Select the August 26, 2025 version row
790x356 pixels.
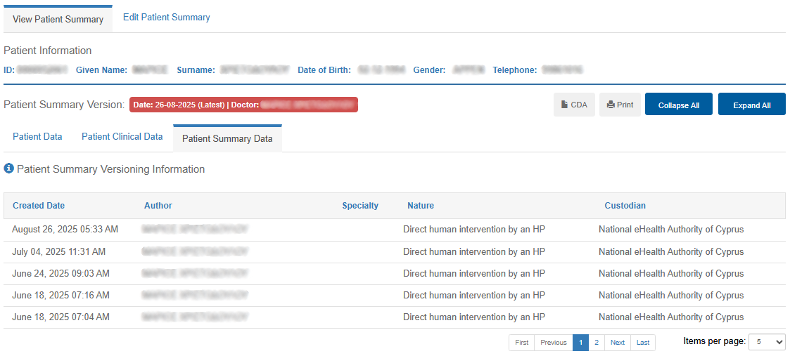[65, 230]
